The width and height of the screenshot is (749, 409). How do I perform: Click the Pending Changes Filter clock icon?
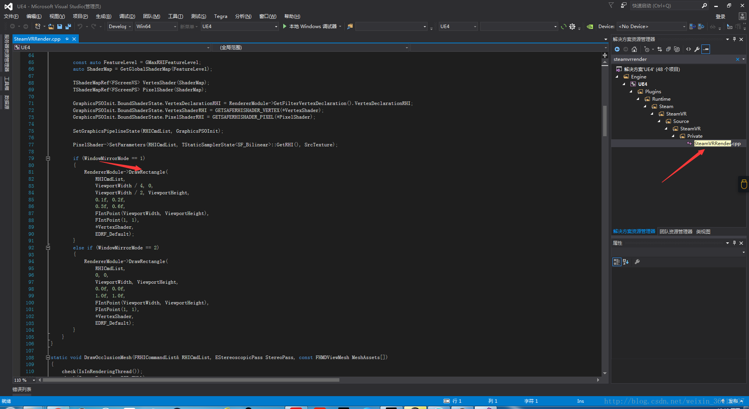point(647,49)
